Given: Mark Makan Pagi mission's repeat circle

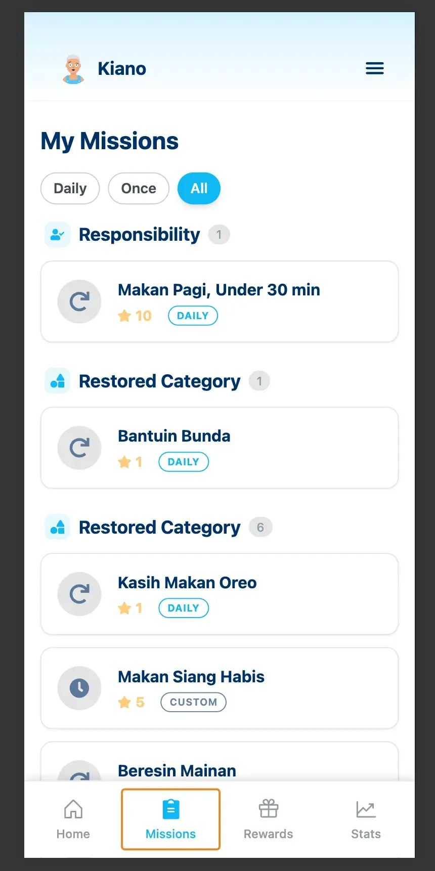Looking at the screenshot, I should pyautogui.click(x=79, y=301).
